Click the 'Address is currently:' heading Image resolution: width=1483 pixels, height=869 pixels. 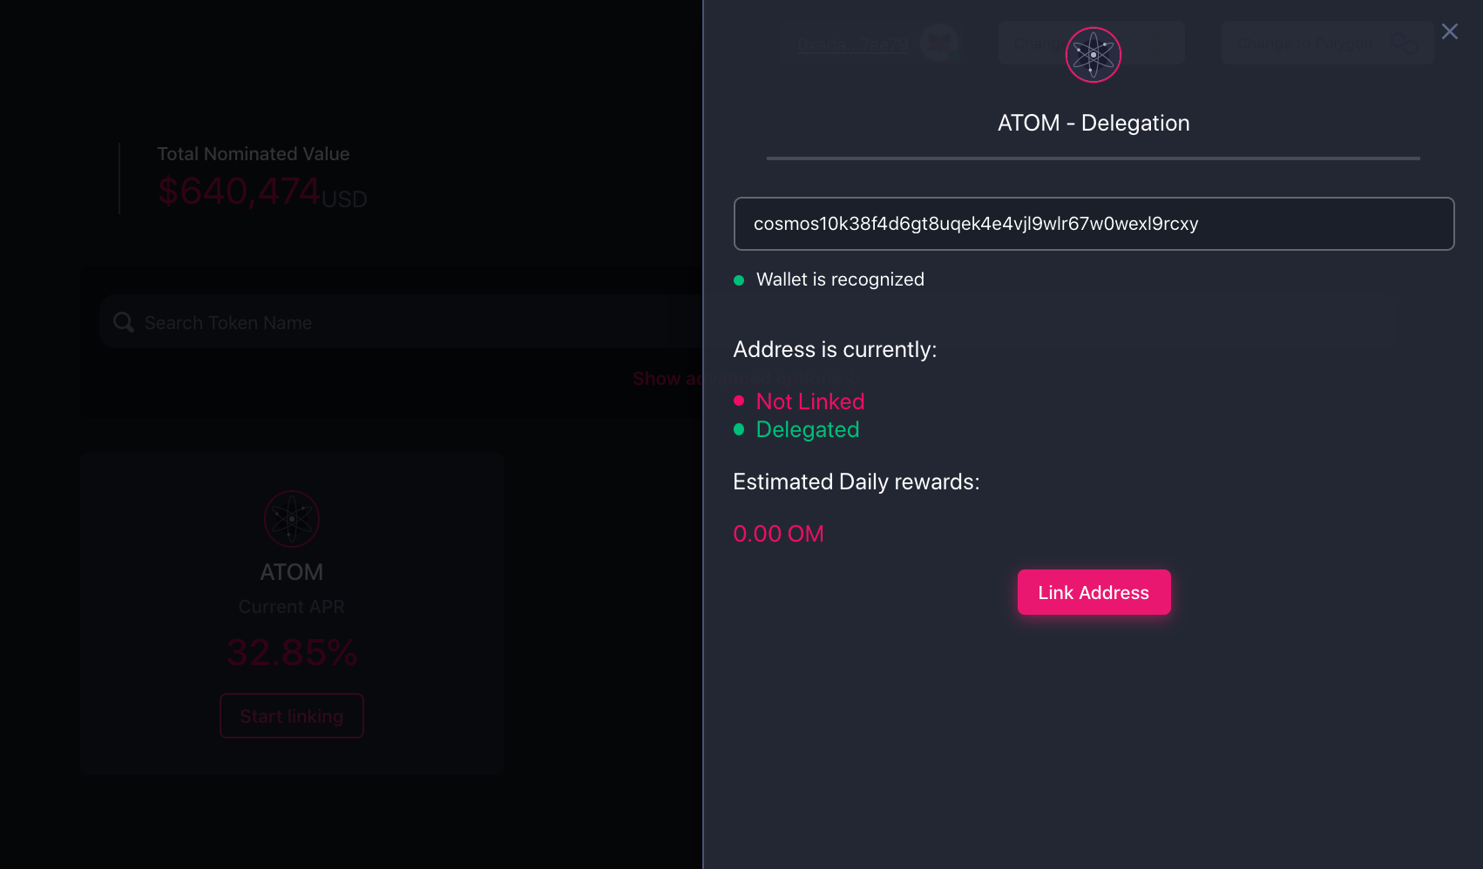pos(835,349)
